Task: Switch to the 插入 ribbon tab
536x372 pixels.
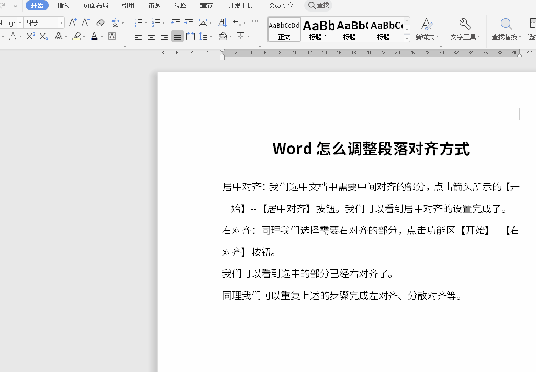Action: (63, 5)
